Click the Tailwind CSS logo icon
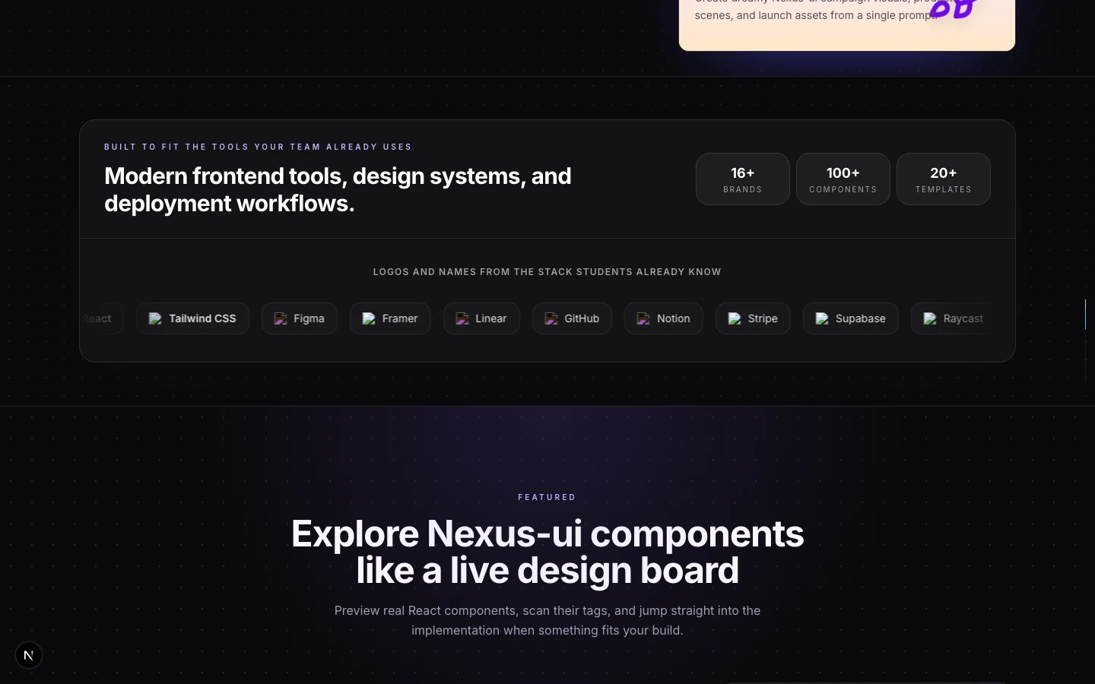 155,318
